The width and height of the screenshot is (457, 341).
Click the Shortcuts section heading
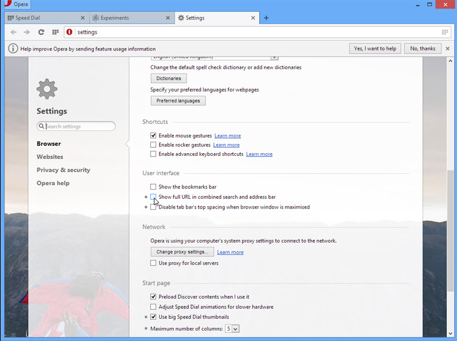pos(155,122)
